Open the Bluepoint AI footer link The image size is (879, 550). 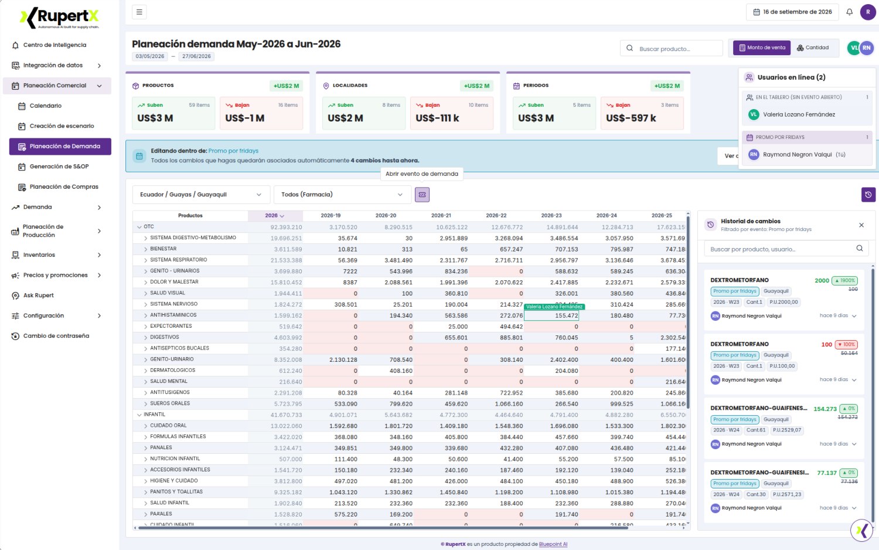(553, 545)
